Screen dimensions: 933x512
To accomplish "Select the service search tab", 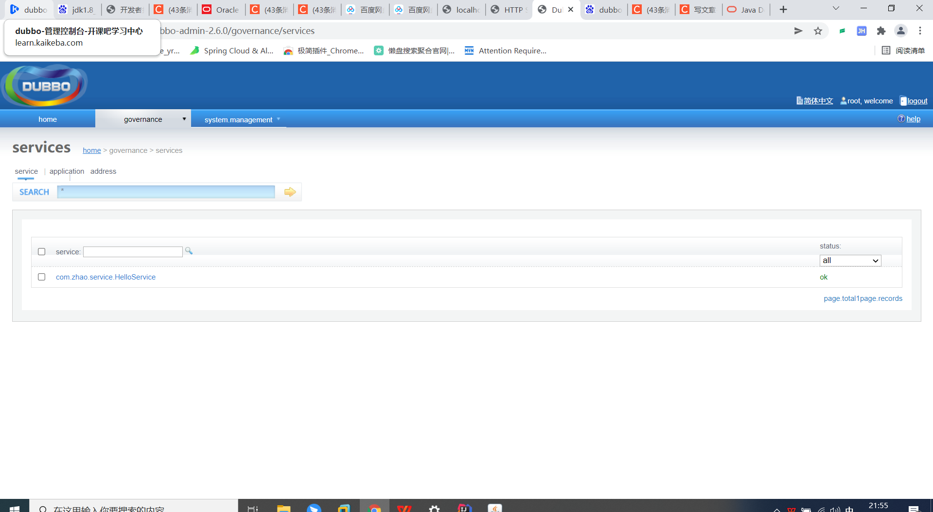I will (26, 171).
